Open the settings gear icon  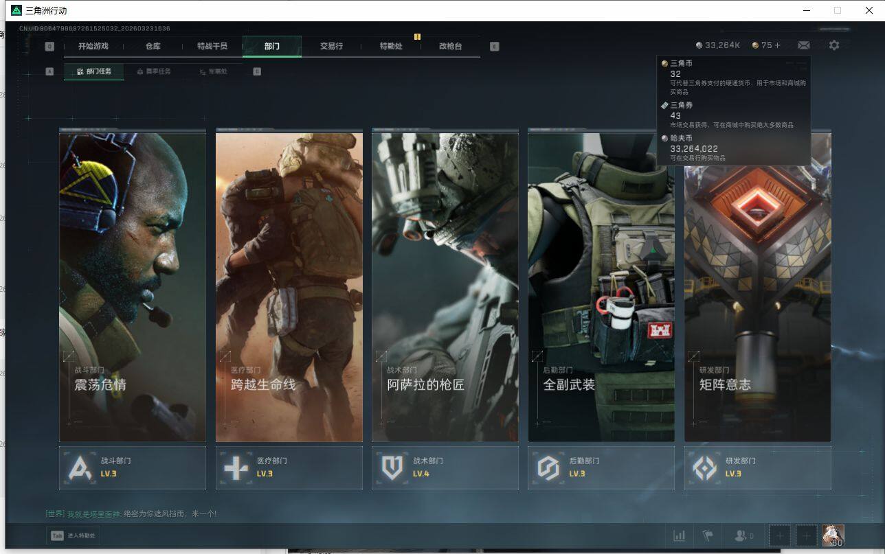coord(833,45)
